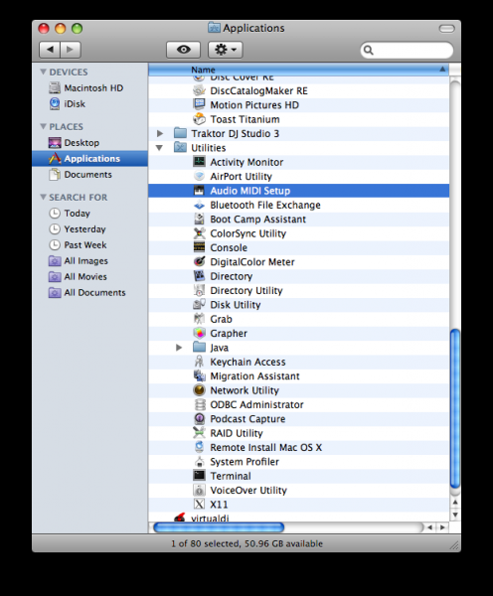Go forward with the right arrow button
The image size is (493, 596).
71,50
